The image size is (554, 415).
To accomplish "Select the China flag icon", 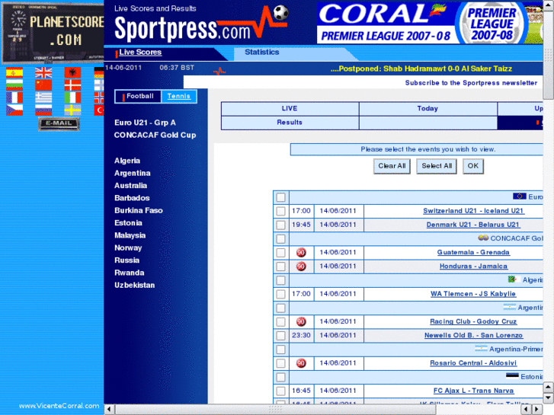I will (43, 85).
